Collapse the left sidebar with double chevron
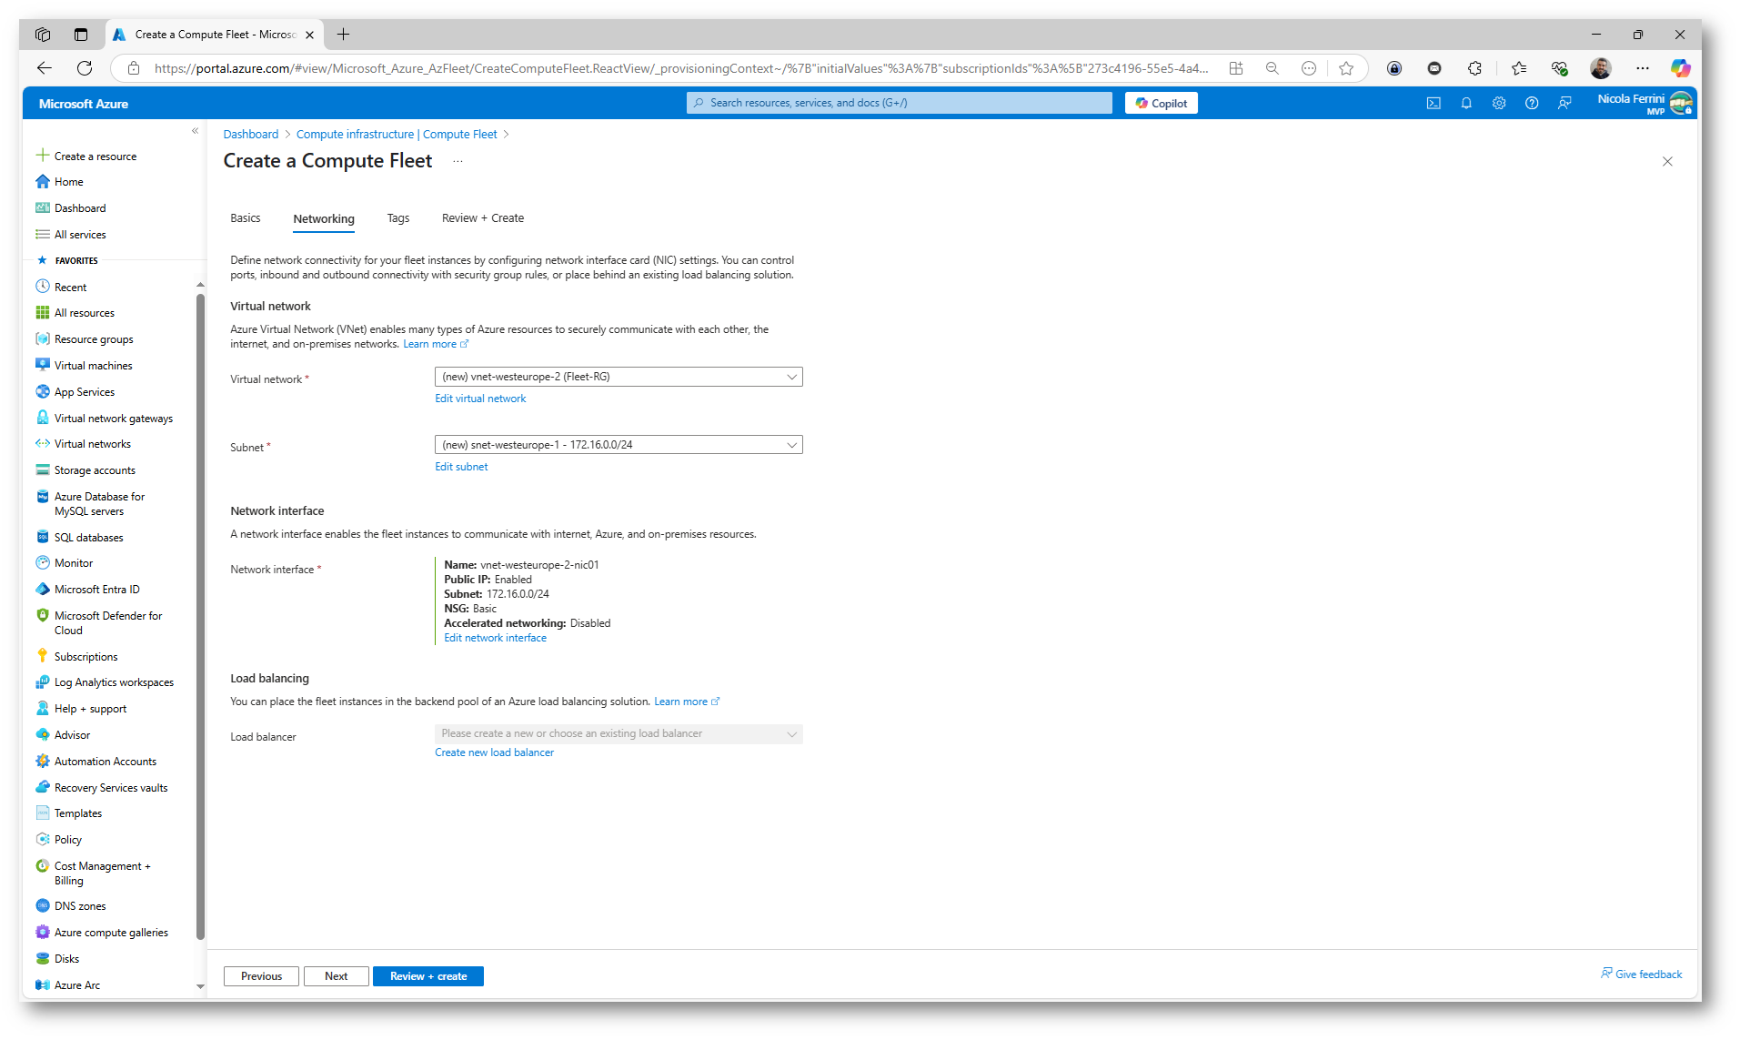Screen dimensions: 1740x1040 click(x=195, y=131)
